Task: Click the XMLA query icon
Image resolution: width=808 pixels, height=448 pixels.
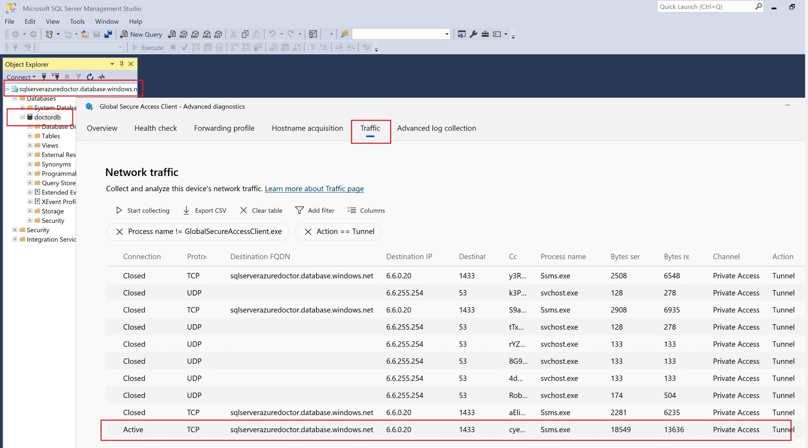Action: 207,34
